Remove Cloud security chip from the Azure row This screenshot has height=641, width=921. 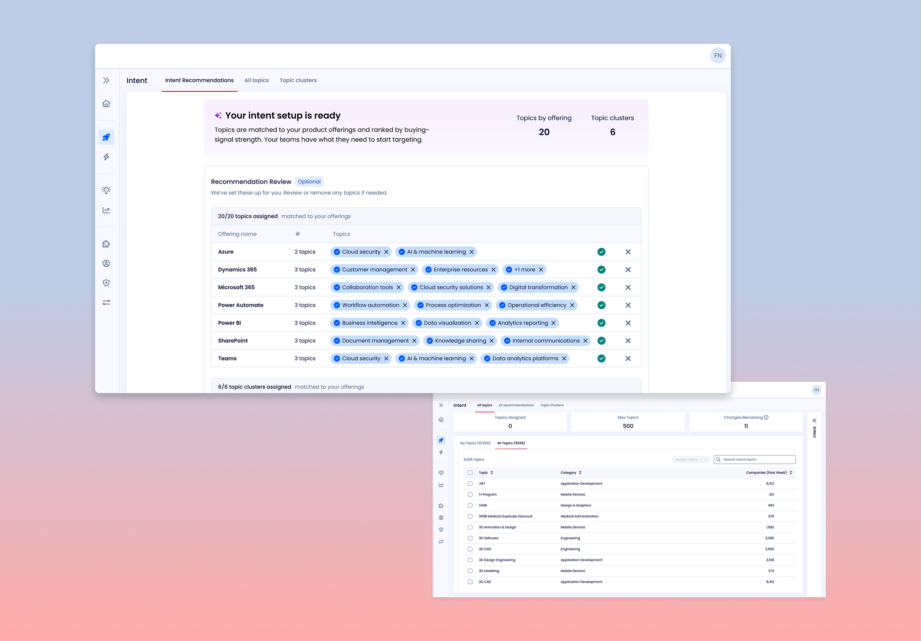coord(386,252)
